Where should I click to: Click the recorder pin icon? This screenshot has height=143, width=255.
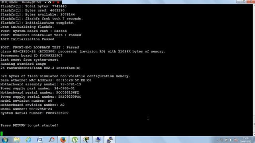click(x=2, y=2)
